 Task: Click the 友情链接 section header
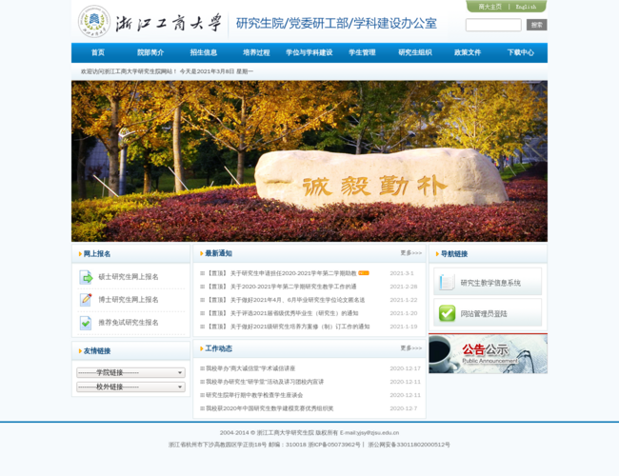coord(97,351)
